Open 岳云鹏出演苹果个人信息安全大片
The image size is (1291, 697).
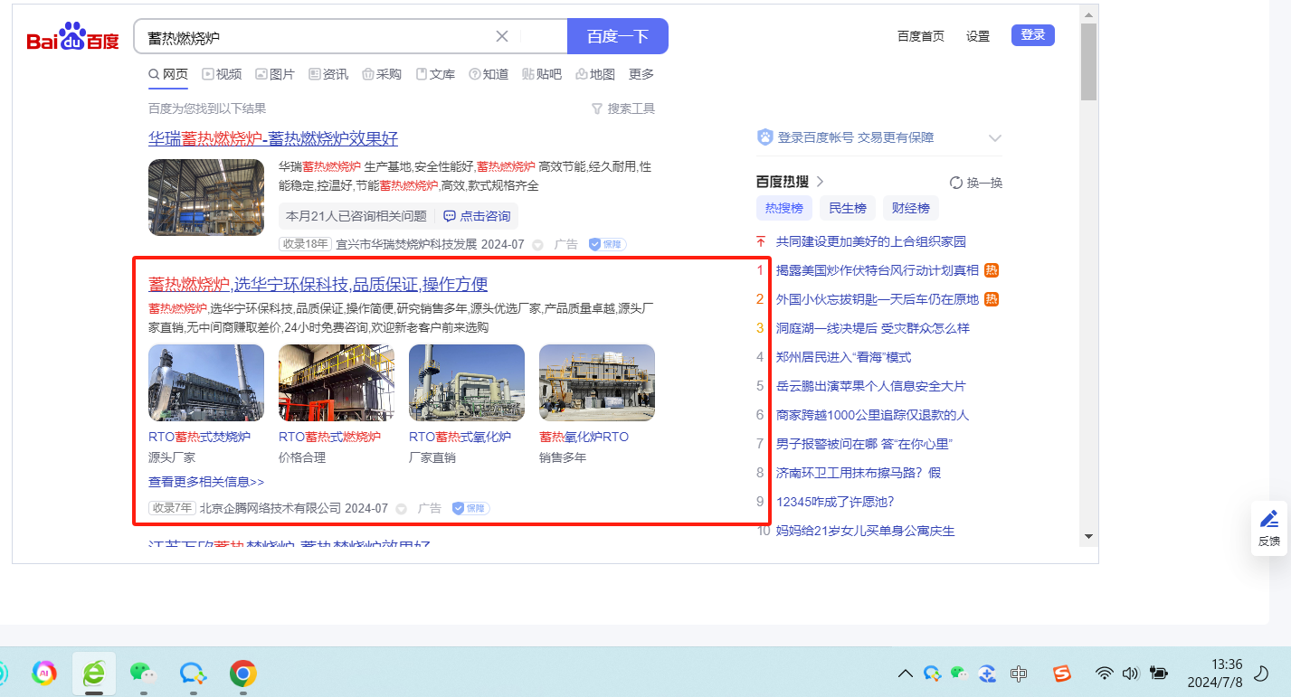pyautogui.click(x=871, y=386)
